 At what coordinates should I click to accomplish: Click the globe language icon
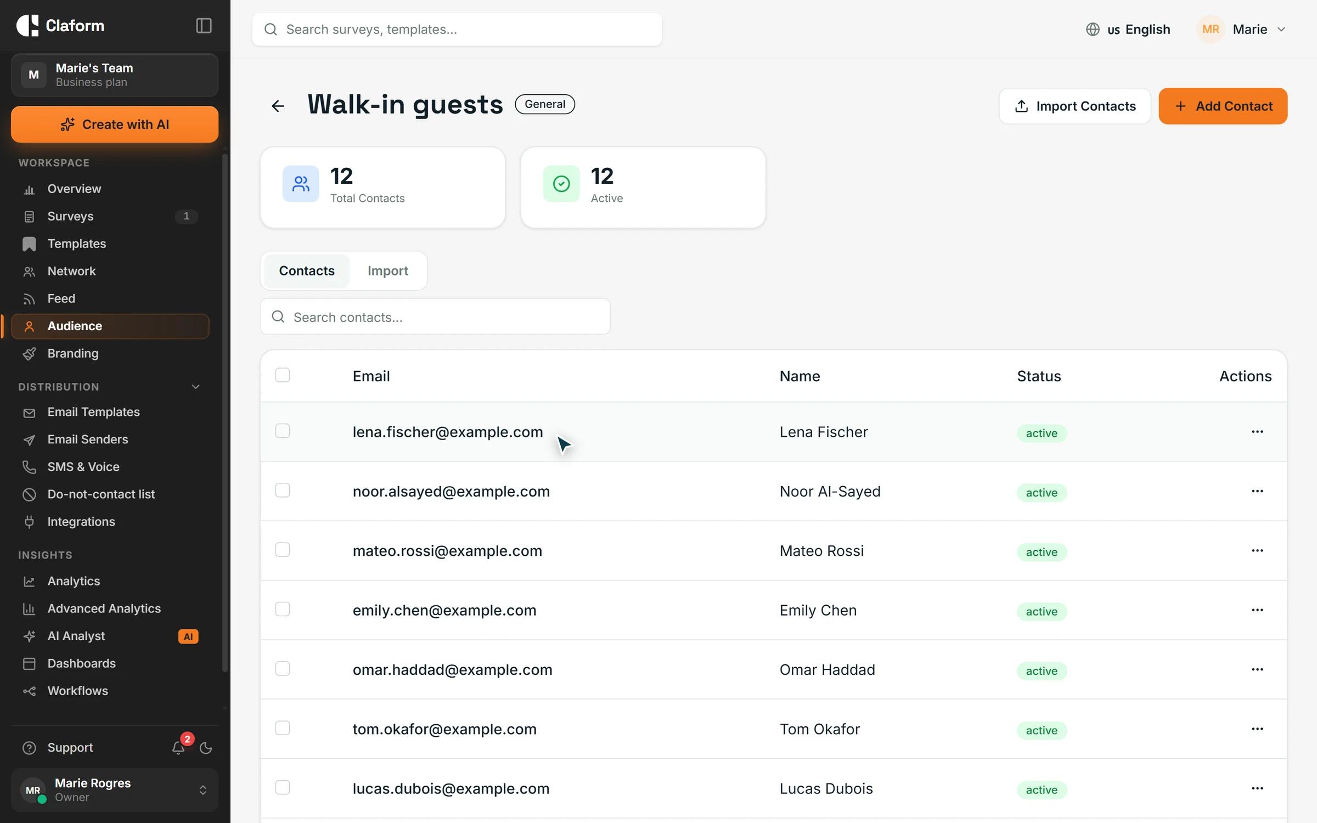tap(1093, 30)
